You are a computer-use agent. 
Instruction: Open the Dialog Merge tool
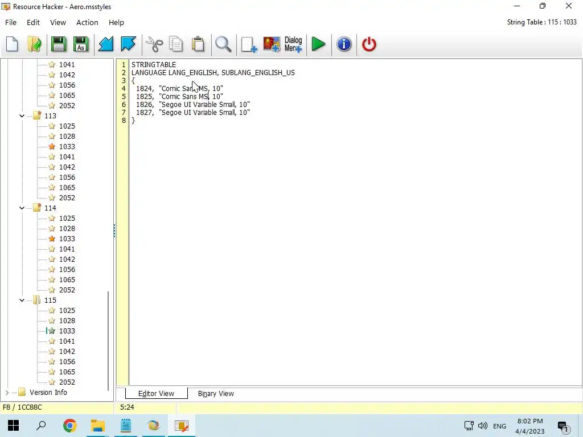point(293,44)
